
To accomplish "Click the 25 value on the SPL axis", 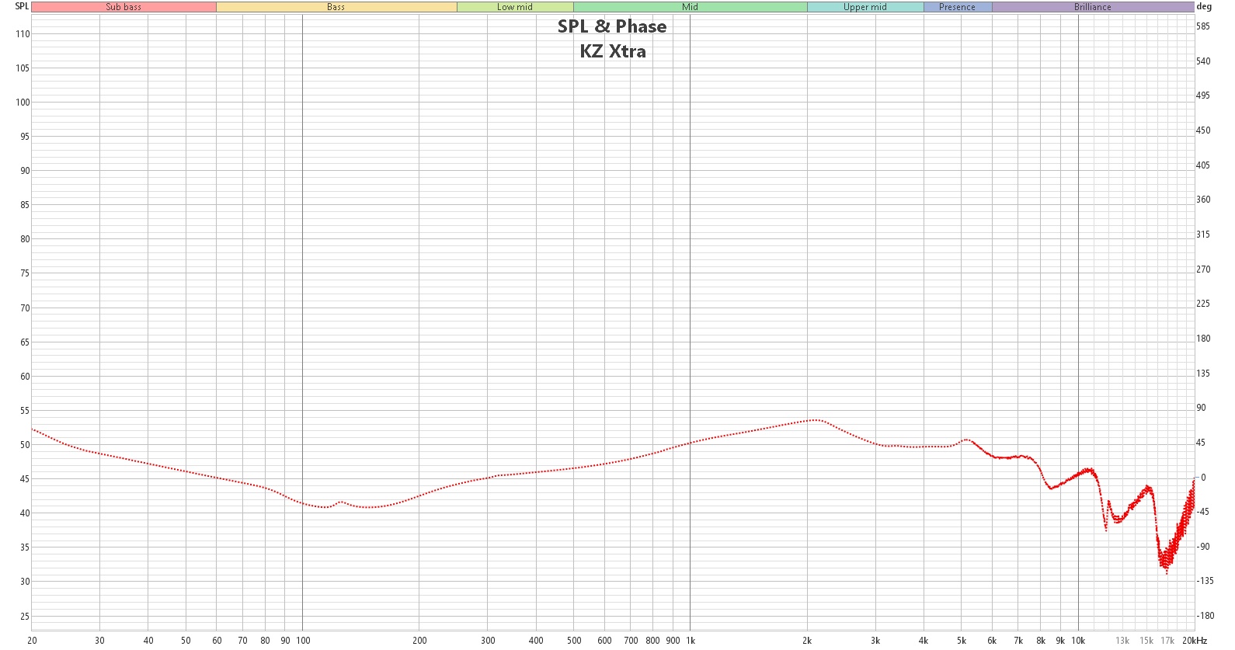I will [25, 617].
